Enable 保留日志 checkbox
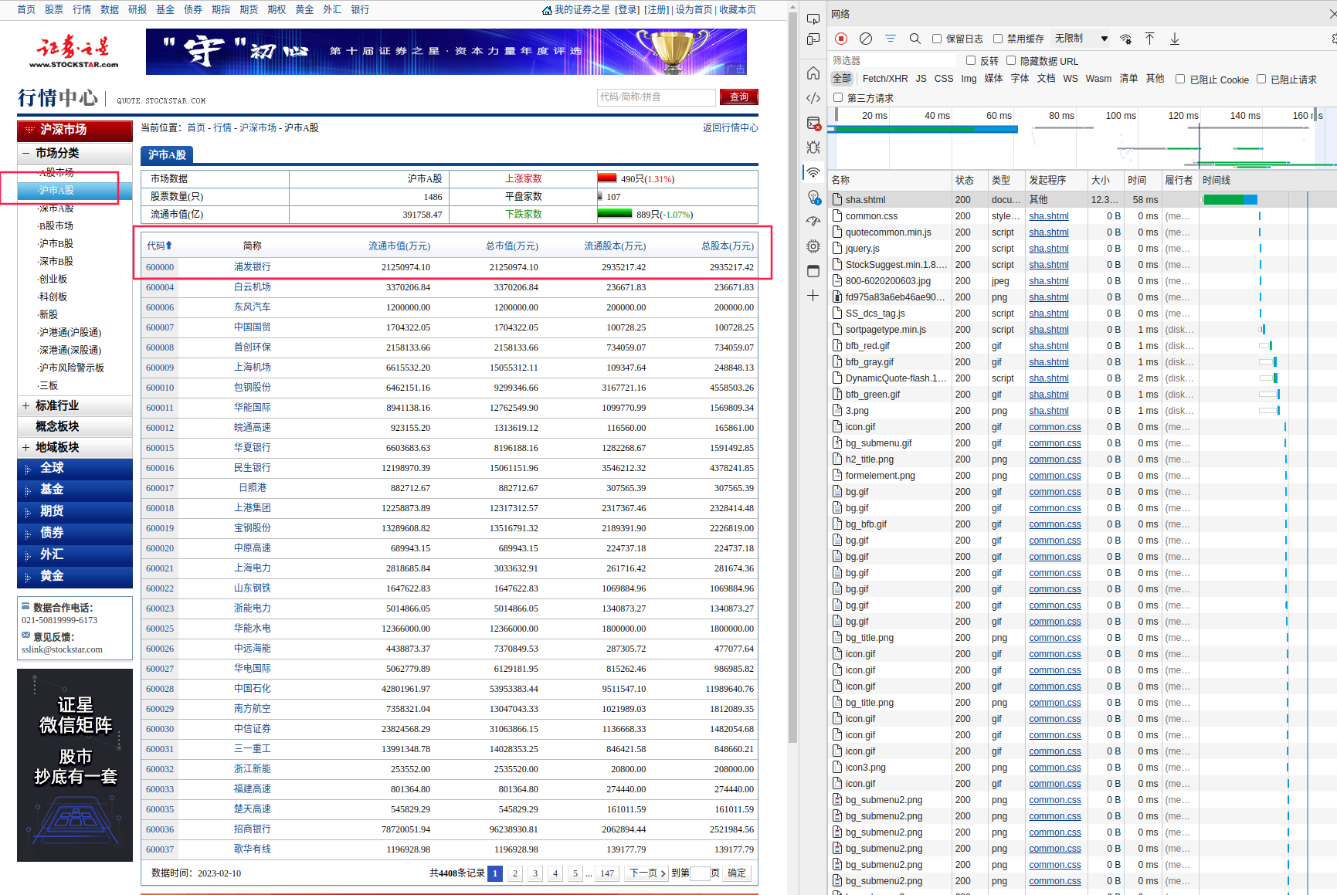The height and width of the screenshot is (895, 1337). (937, 39)
